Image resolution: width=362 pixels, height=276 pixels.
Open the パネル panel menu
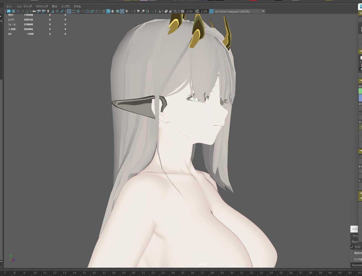pos(77,6)
